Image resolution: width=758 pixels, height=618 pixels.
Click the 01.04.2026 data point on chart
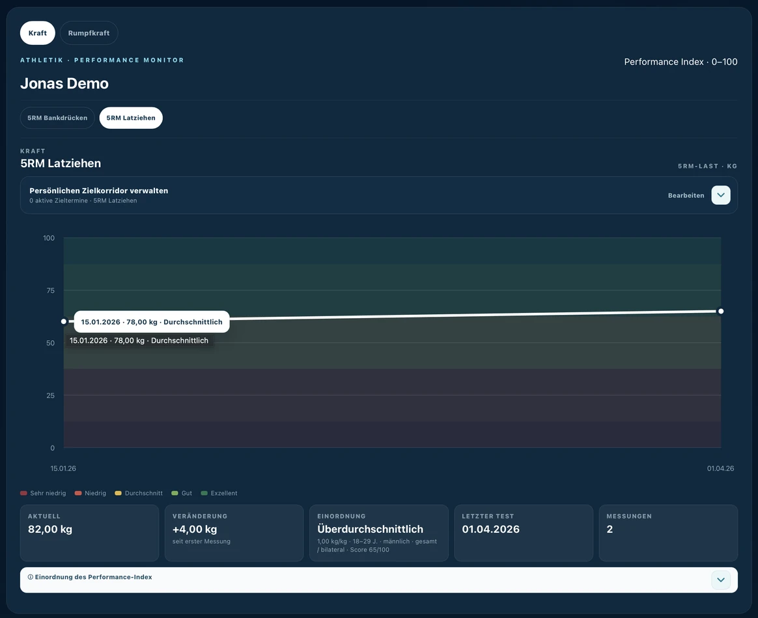(x=721, y=311)
